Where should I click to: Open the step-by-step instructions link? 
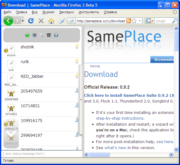(x=120, y=118)
